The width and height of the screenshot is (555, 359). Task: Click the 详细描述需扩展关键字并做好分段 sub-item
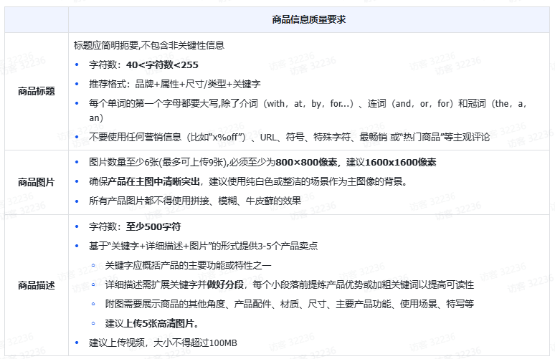(x=289, y=284)
